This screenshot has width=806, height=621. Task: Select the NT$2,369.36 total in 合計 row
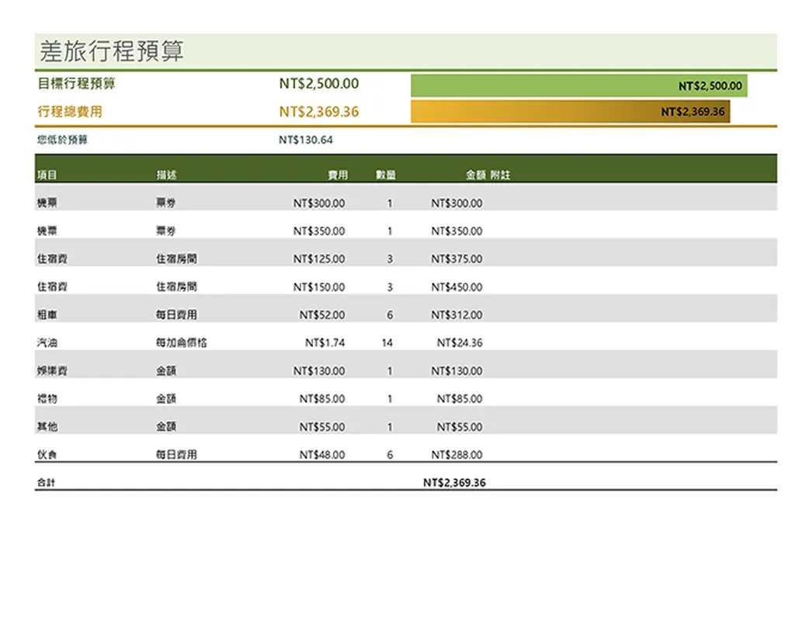point(454,482)
